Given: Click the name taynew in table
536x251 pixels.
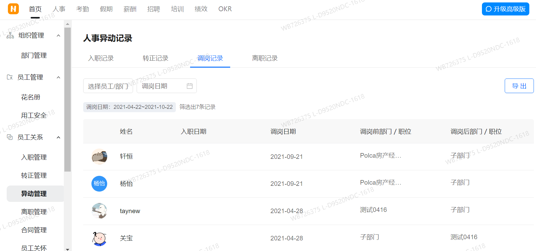Looking at the screenshot, I should click(130, 211).
